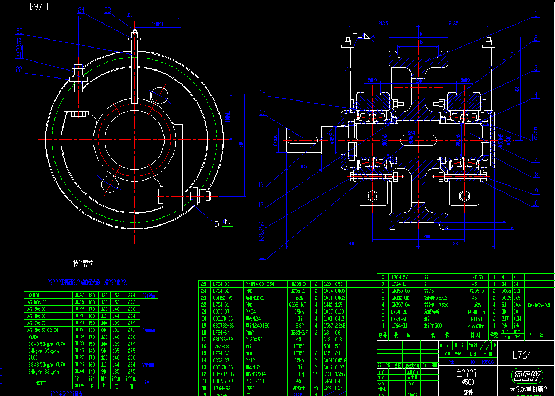Image resolution: width=555 pixels, height=396 pixels.
Task: Select part callout number 1 at top right
Action: tap(535, 16)
